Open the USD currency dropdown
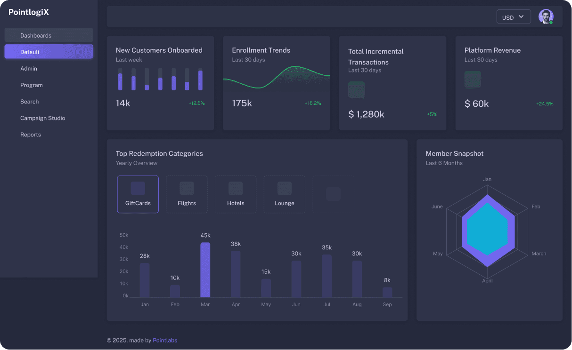 (x=514, y=17)
